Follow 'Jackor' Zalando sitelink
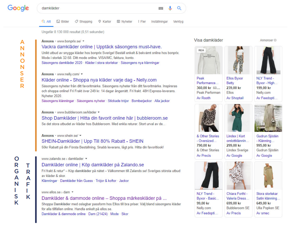289x230 pixels. pyautogui.click(x=124, y=181)
